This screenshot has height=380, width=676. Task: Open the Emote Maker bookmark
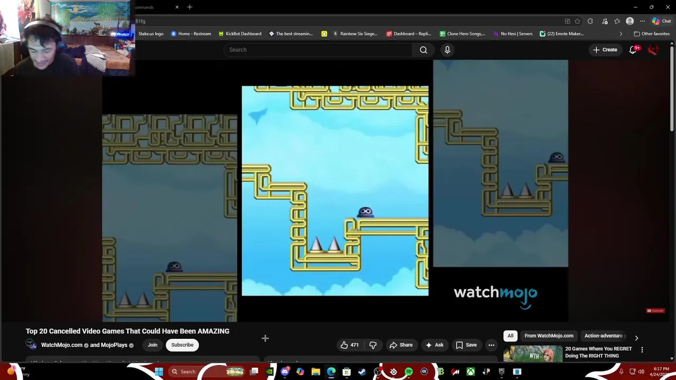561,34
